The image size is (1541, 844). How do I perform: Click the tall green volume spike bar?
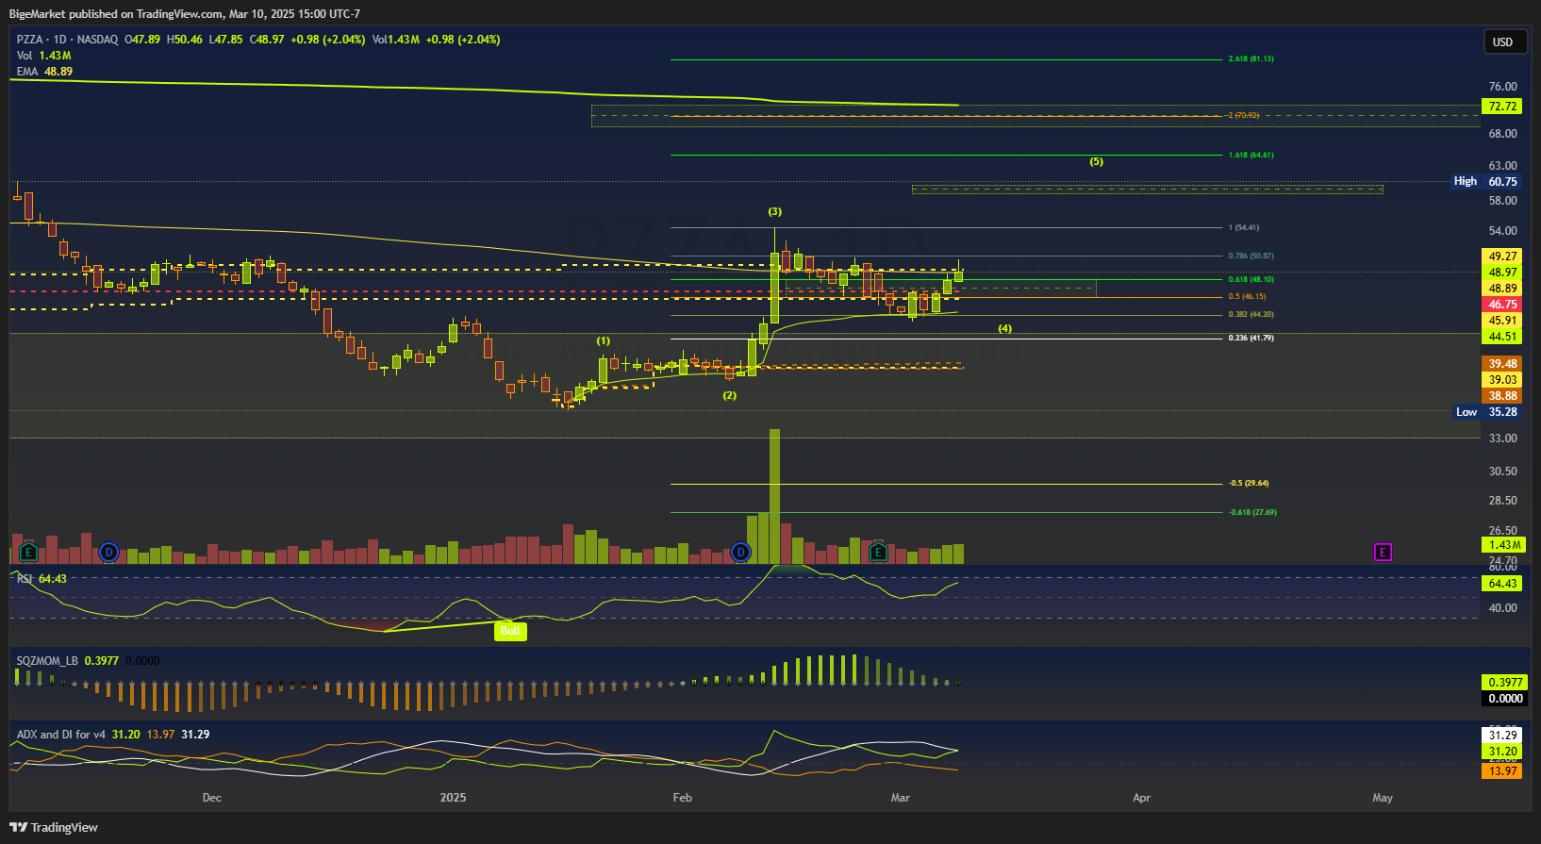pos(774,496)
